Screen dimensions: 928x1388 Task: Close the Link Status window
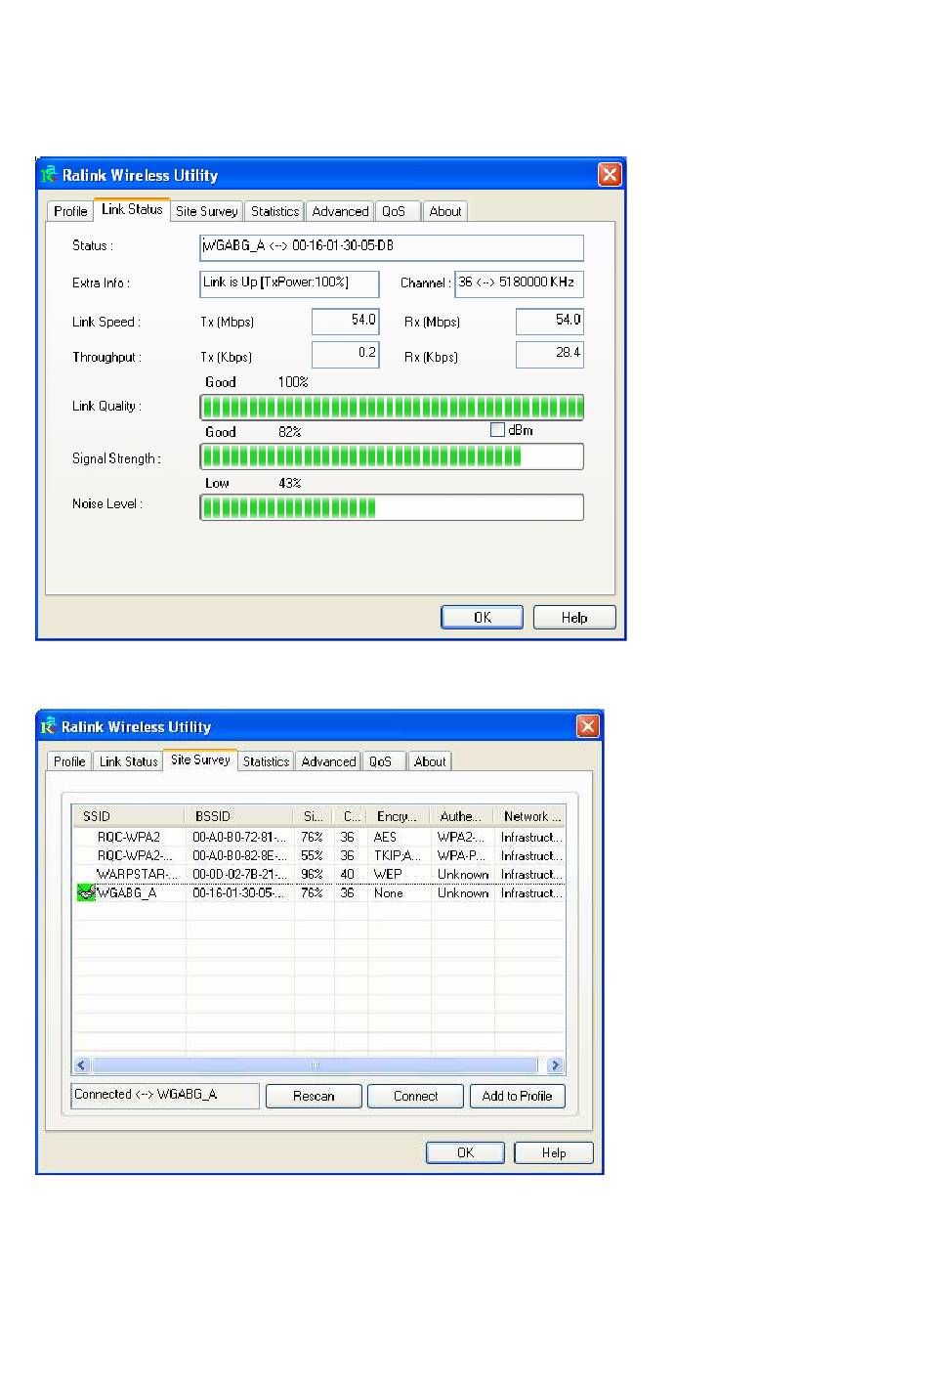(x=610, y=175)
